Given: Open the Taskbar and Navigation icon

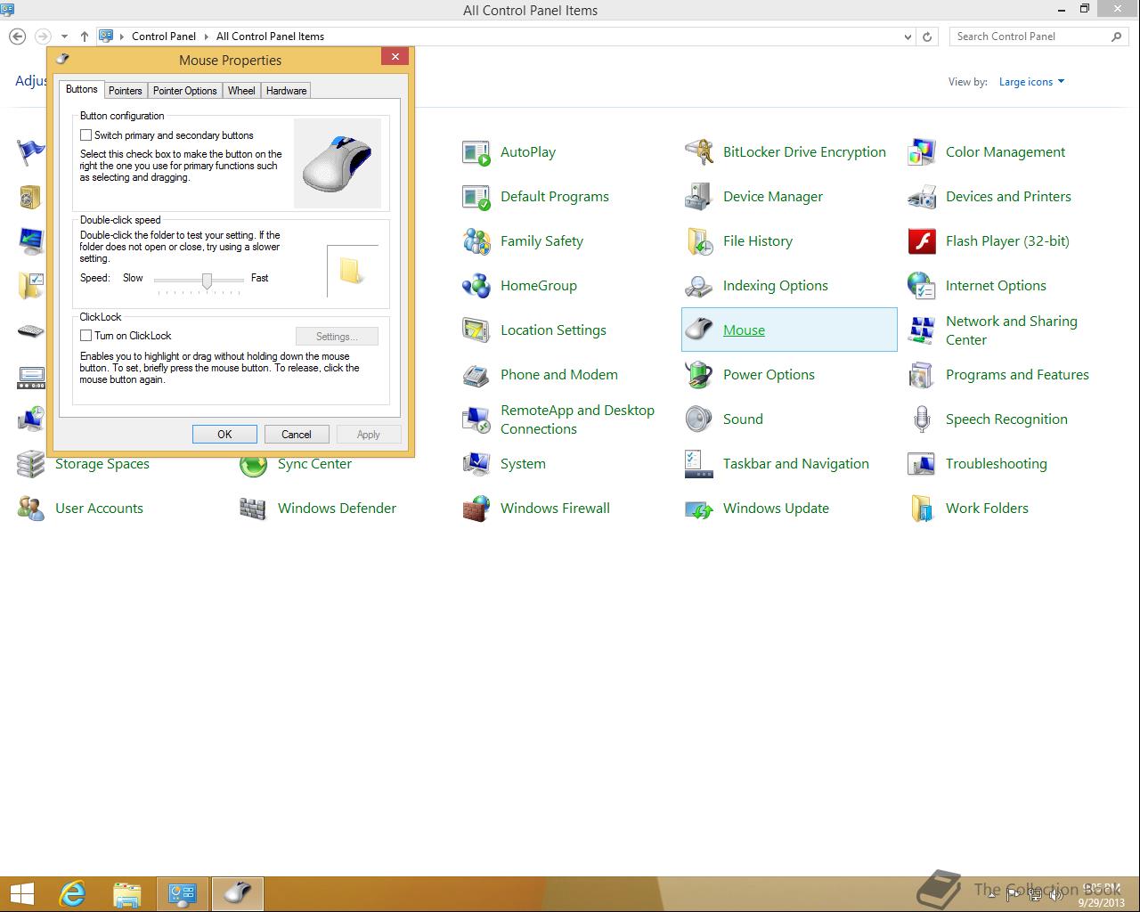Looking at the screenshot, I should [699, 464].
